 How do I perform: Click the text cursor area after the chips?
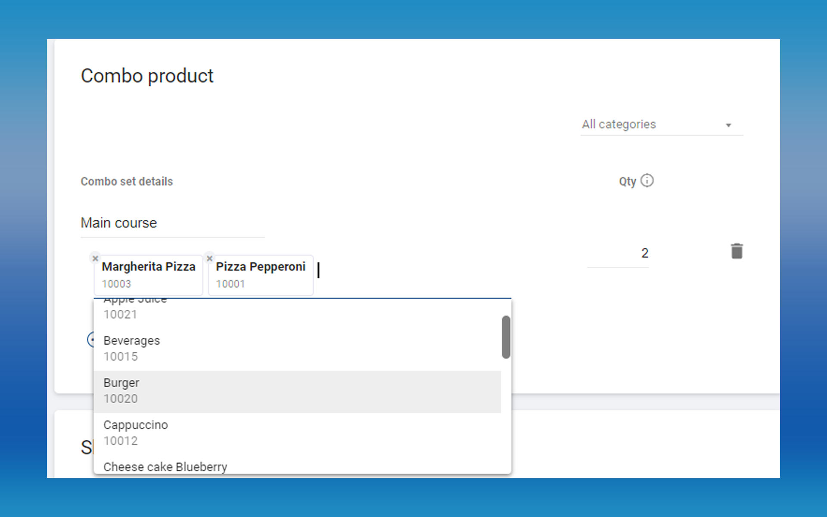pos(409,271)
